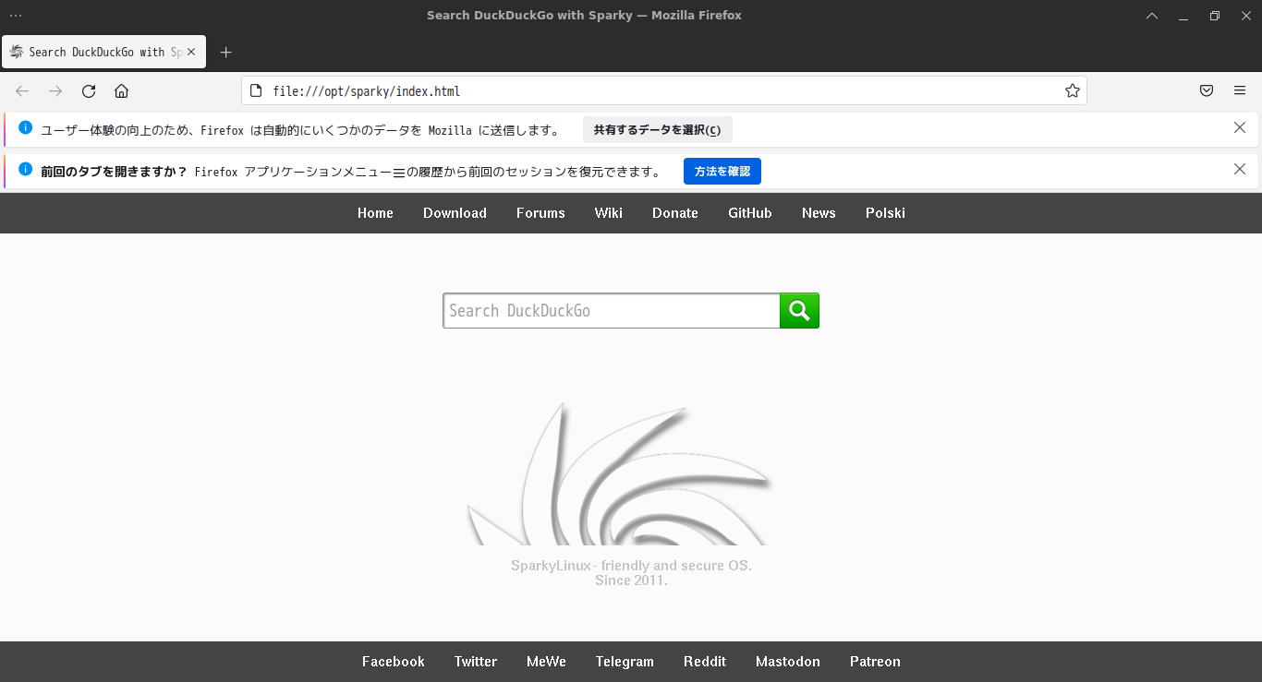Click the forward arrow in the toolbar

55,90
